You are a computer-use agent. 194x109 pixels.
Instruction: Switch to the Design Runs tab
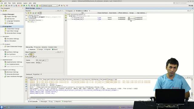pyautogui.click(x=67, y=101)
